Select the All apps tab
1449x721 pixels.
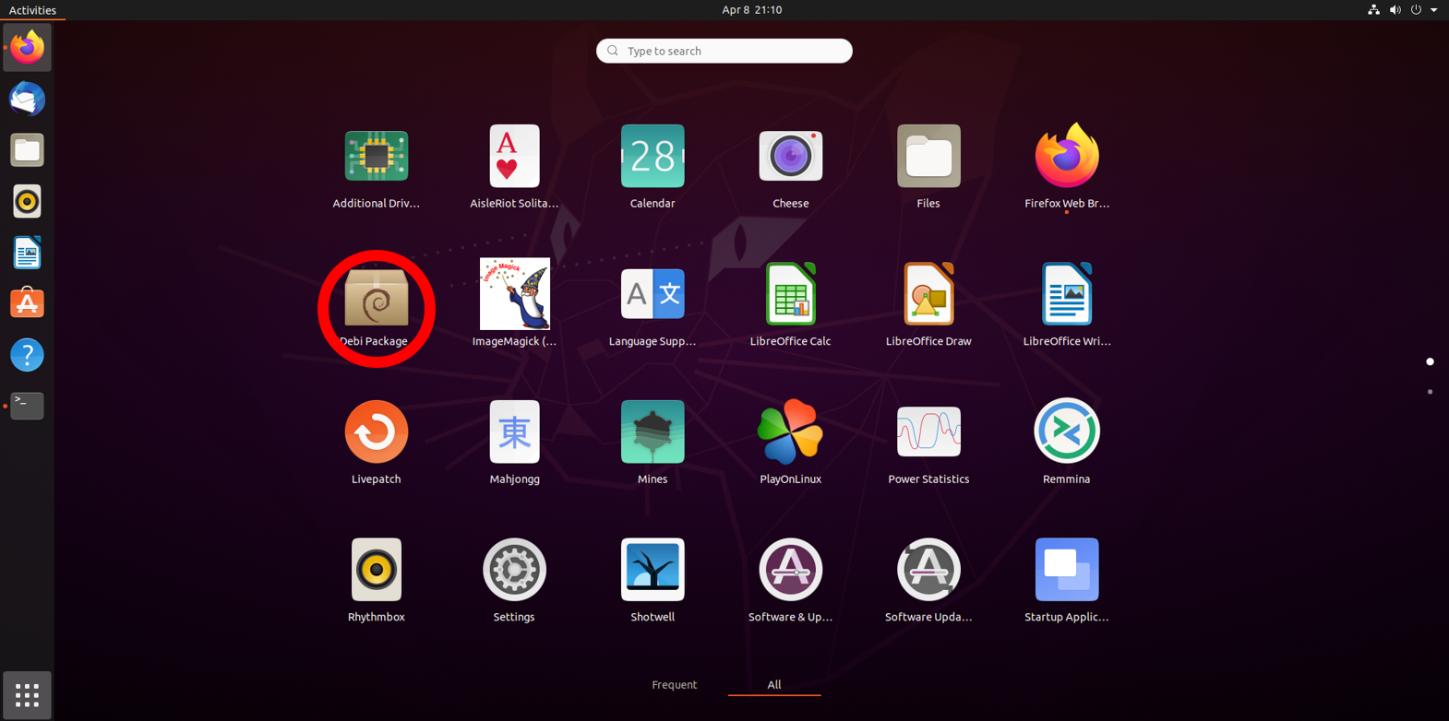point(773,684)
